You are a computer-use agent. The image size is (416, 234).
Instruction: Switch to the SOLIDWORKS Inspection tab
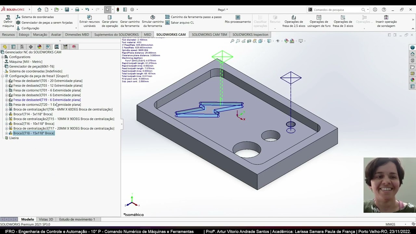click(250, 34)
